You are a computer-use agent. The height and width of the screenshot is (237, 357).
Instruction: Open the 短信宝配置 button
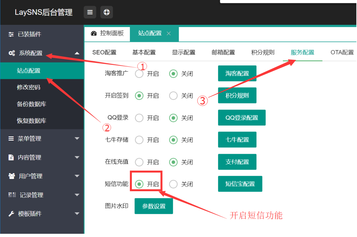click(240, 184)
